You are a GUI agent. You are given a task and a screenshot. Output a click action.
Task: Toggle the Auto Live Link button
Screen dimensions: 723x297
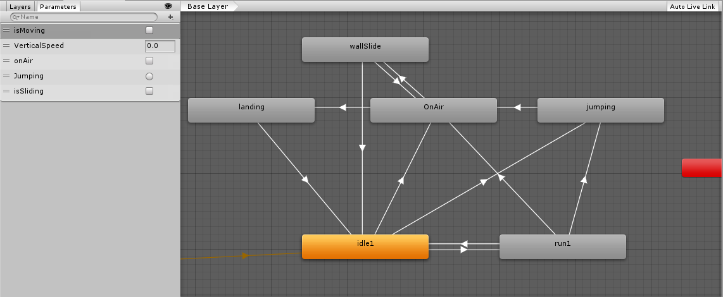[693, 6]
